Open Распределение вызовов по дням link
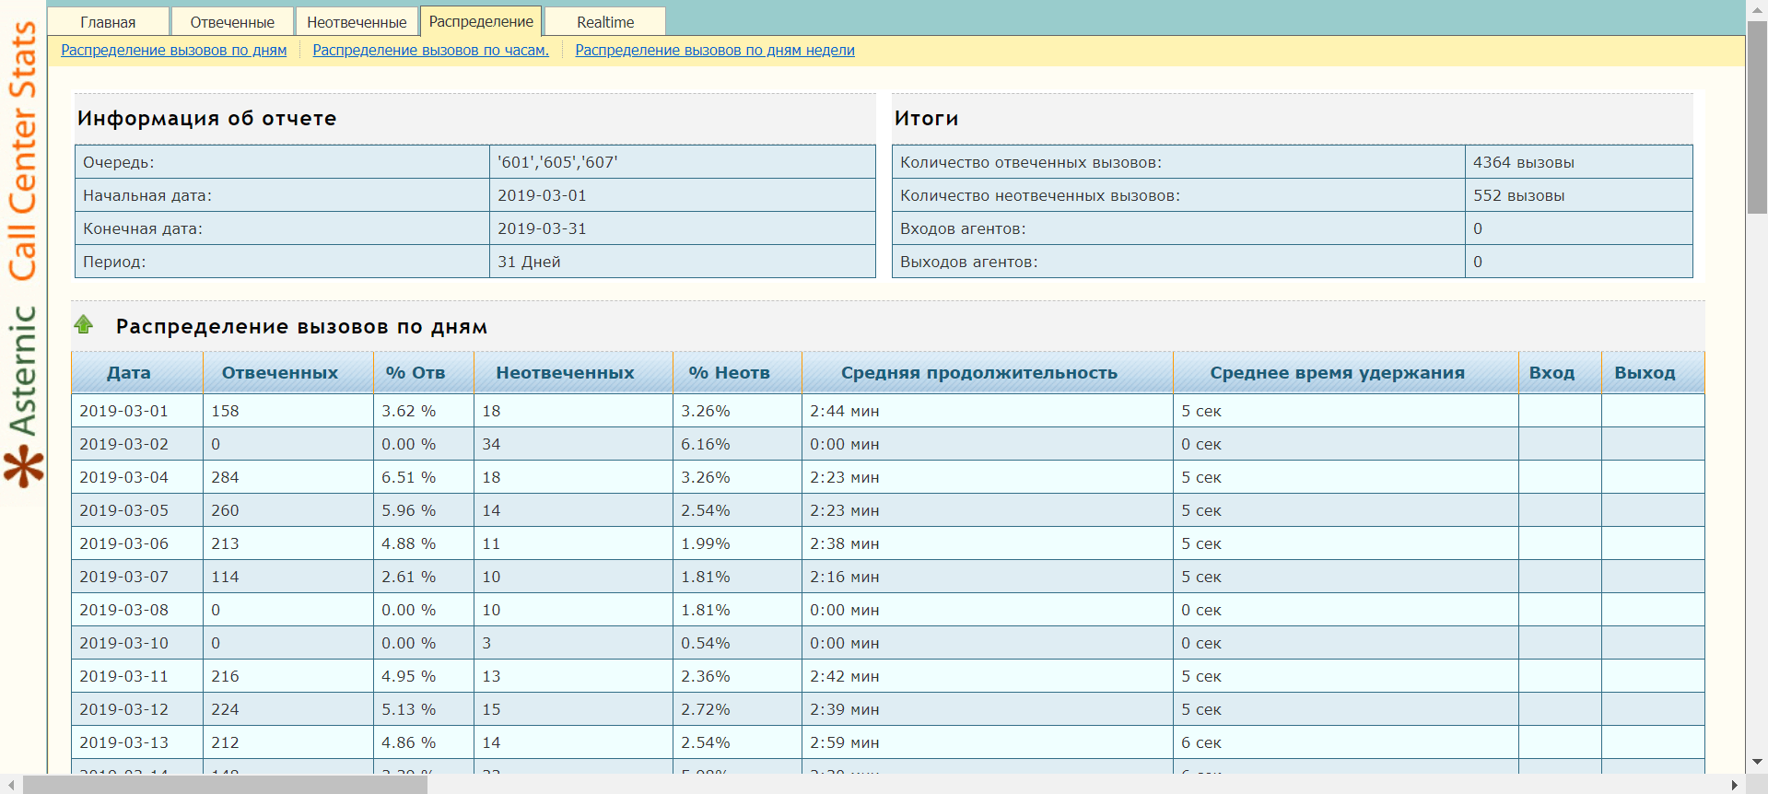 pyautogui.click(x=174, y=50)
